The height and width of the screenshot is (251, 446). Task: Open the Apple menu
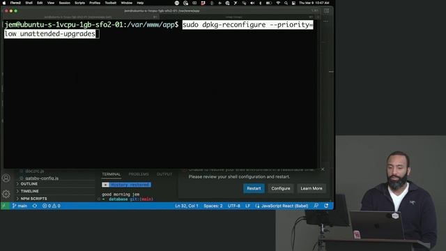click(x=4, y=3)
